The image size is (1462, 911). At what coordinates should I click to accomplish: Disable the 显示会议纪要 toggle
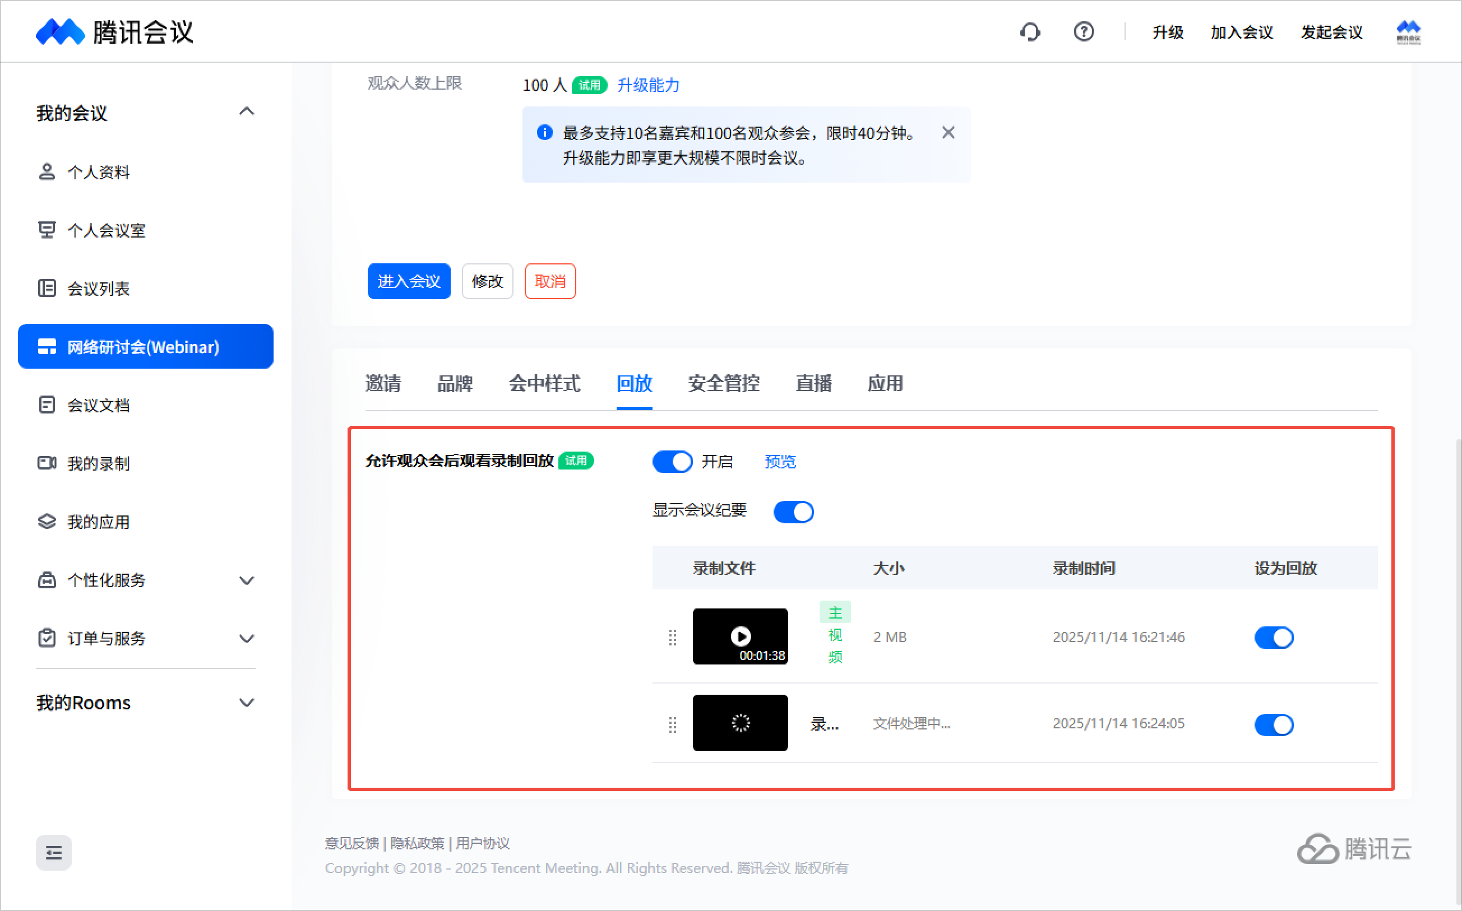point(793,512)
